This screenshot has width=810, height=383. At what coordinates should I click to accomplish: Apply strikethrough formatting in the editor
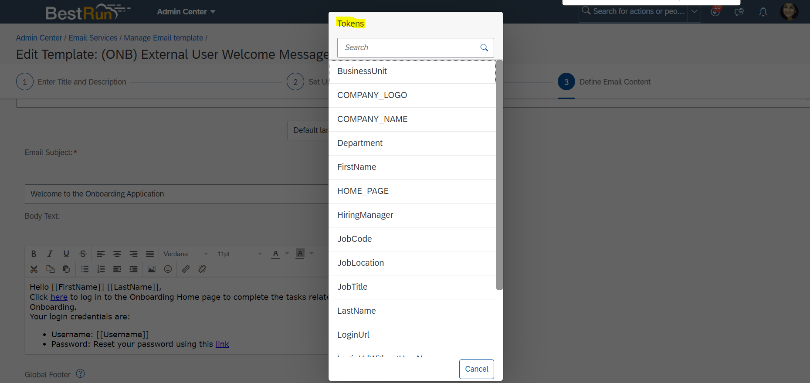point(83,254)
